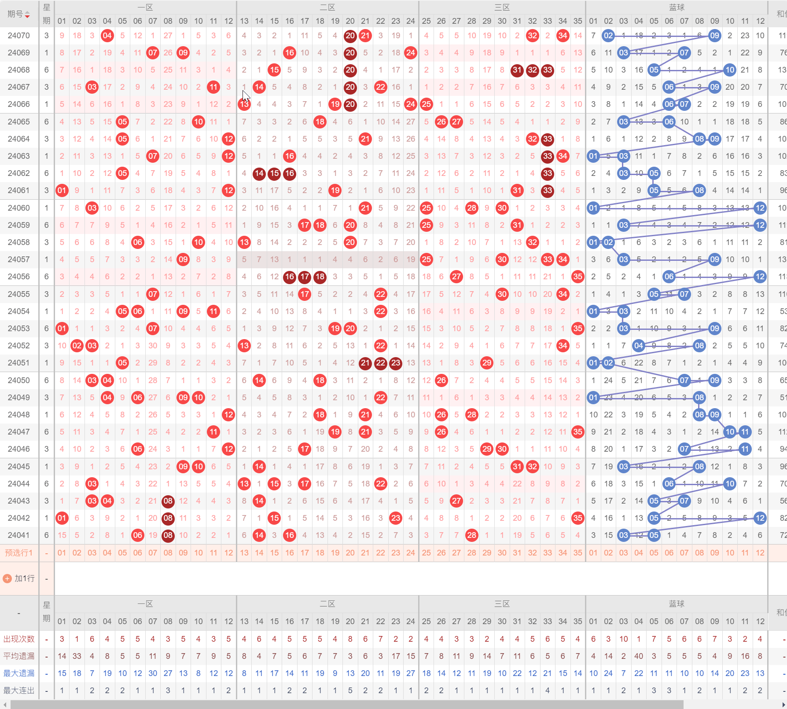
Task: Click dark red ball 17 in row 24056
Action: point(305,277)
